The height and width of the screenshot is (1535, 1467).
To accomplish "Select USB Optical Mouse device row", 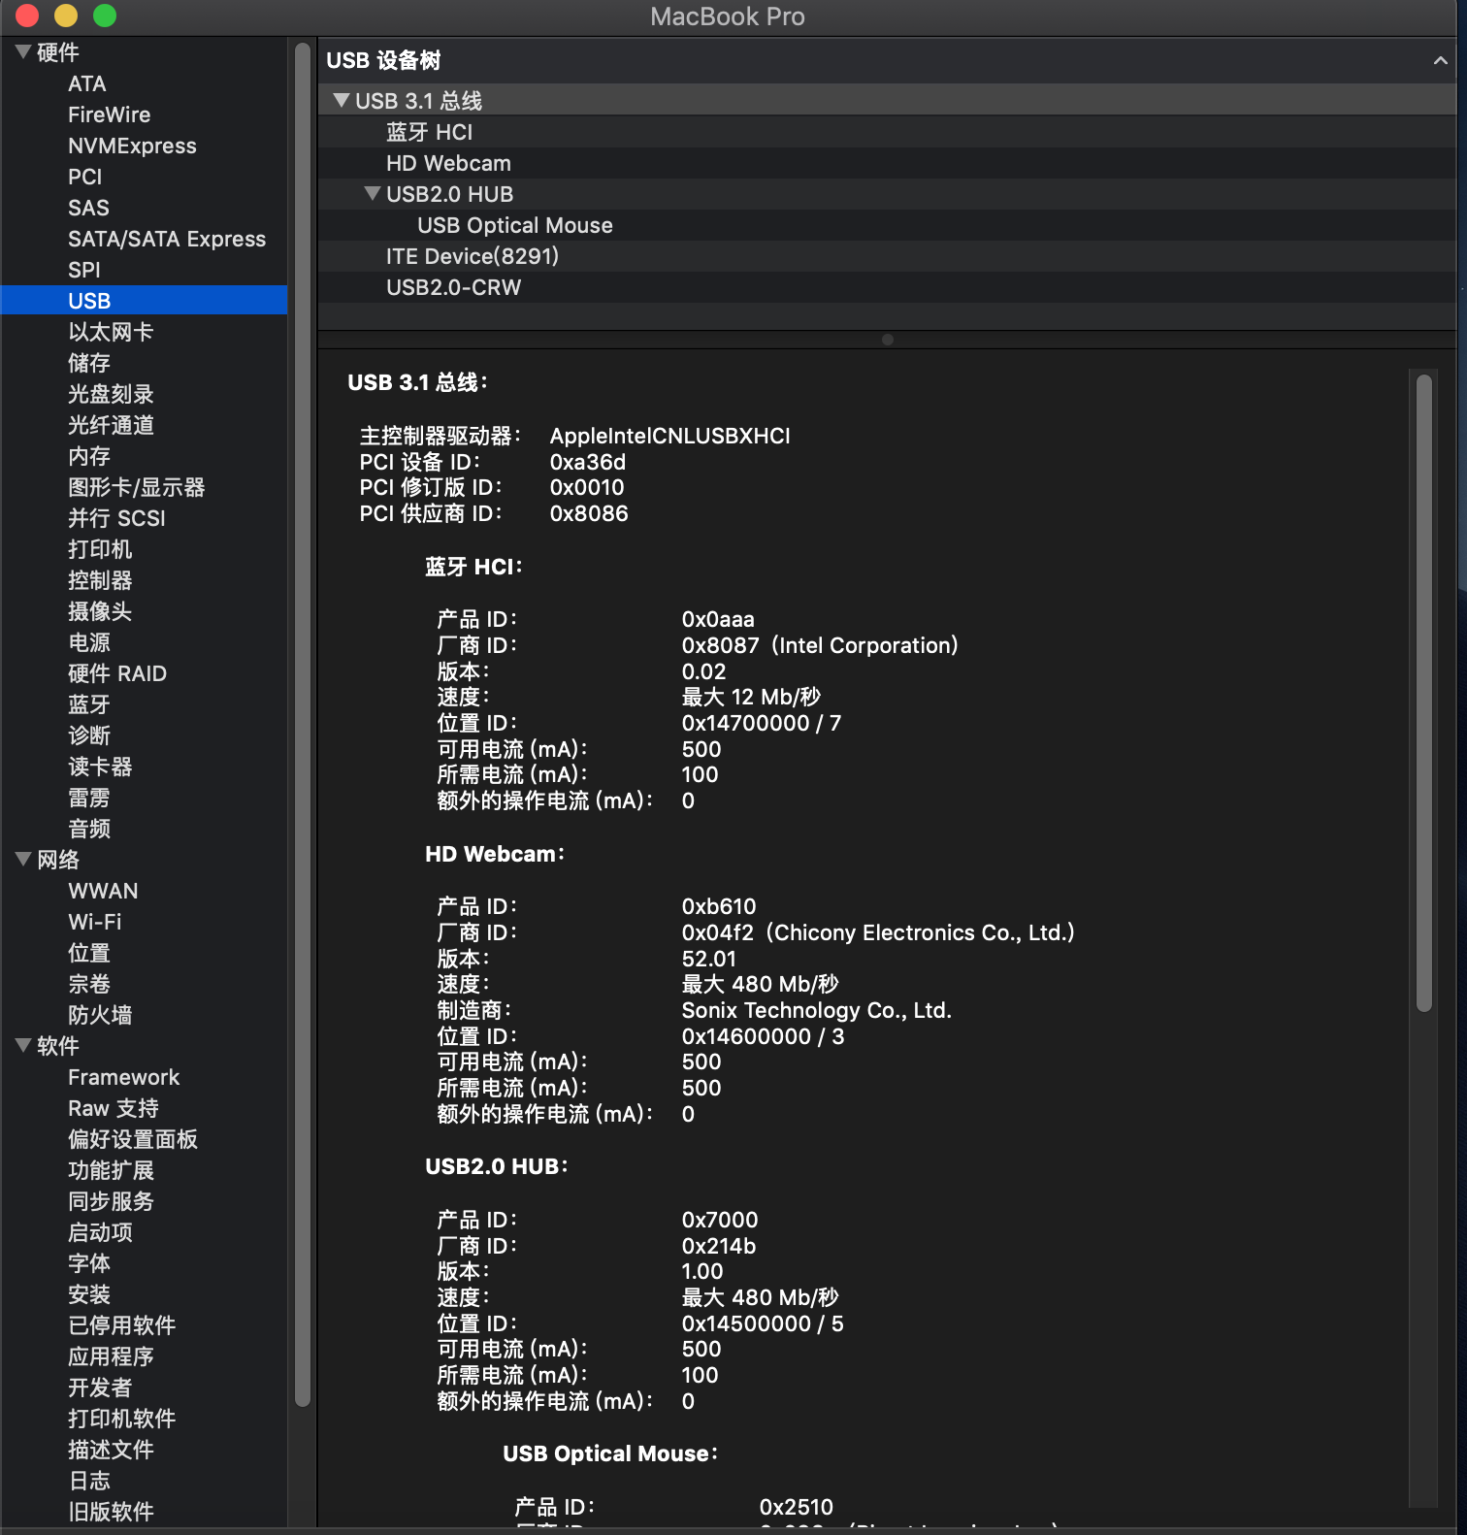I will click(887, 225).
